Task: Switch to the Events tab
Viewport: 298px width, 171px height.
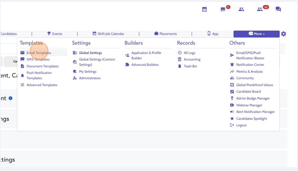Action: click(x=55, y=34)
